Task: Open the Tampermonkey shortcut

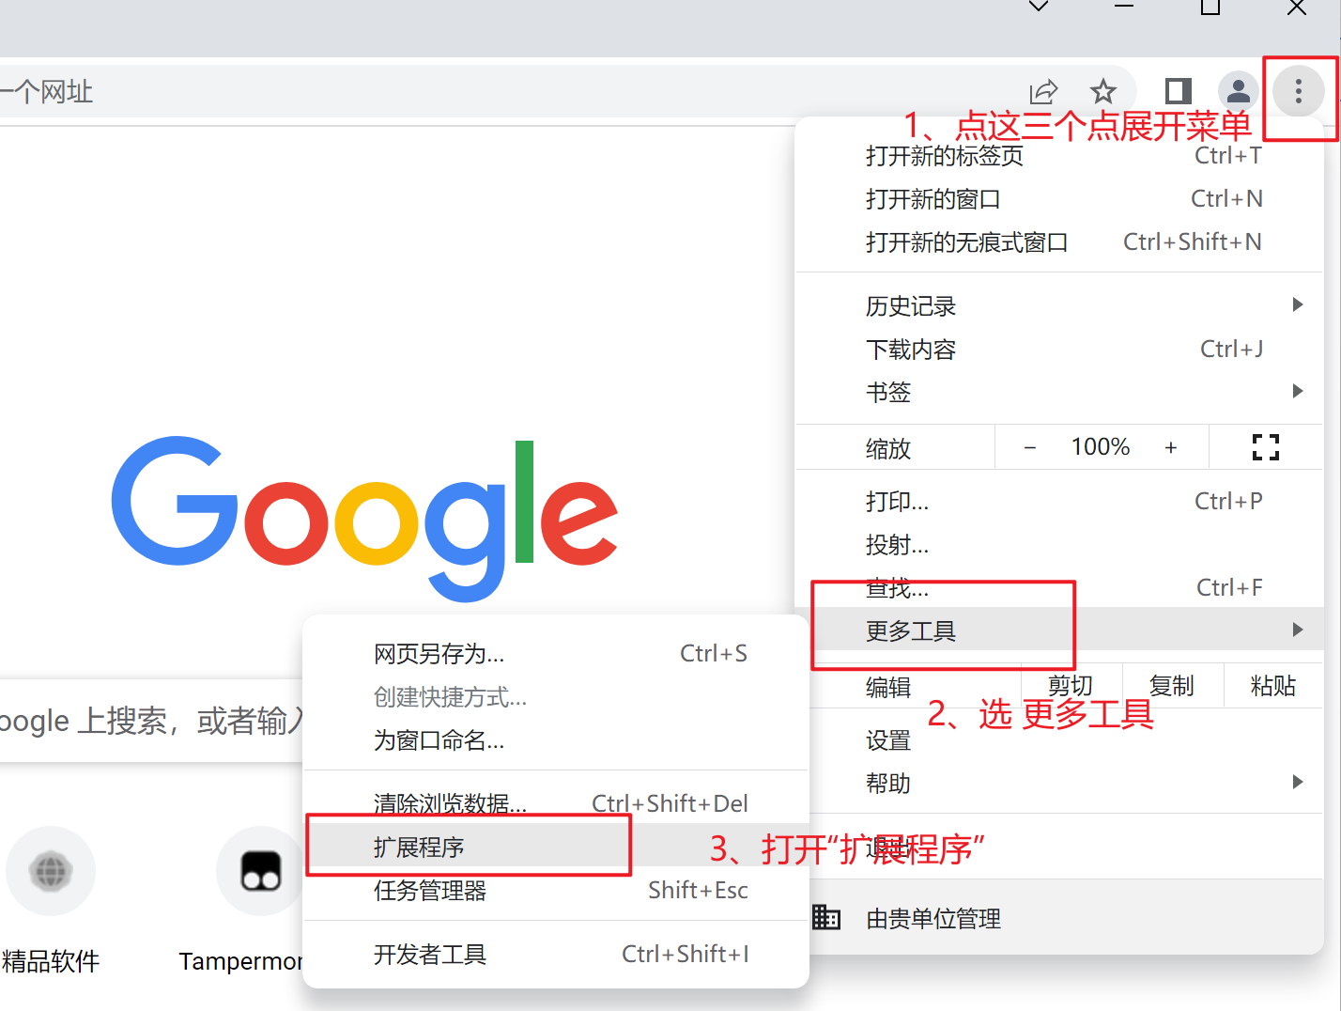Action: coord(260,871)
